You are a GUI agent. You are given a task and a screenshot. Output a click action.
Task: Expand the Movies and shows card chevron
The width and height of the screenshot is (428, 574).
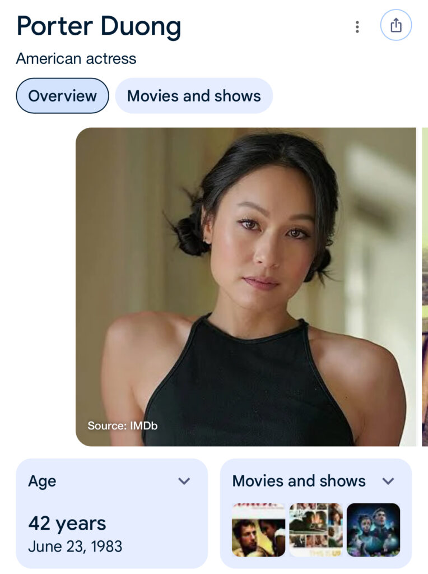388,481
